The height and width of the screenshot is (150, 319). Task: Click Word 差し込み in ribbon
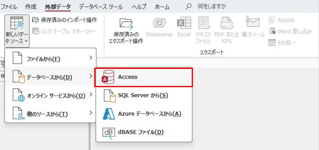[x=290, y=31]
